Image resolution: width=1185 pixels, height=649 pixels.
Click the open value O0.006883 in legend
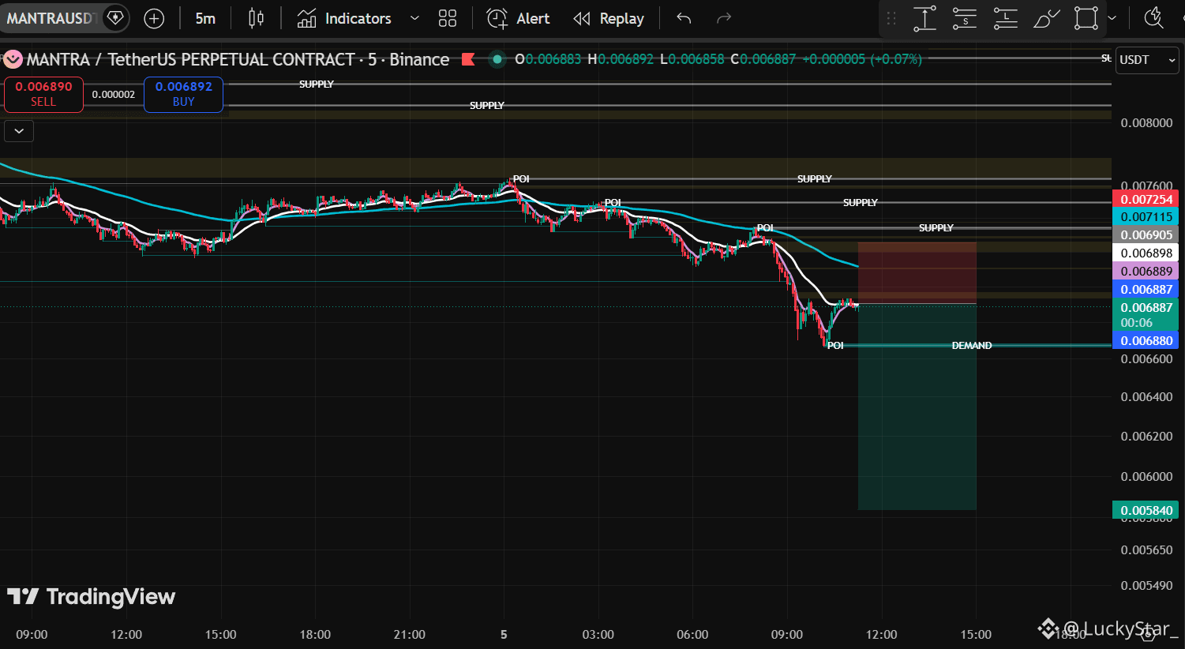(x=548, y=59)
